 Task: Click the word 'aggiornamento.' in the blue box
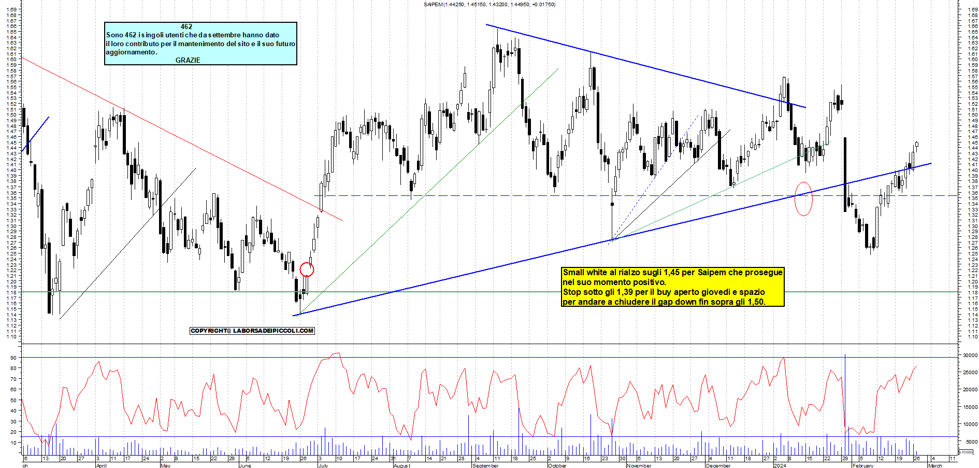[x=132, y=52]
